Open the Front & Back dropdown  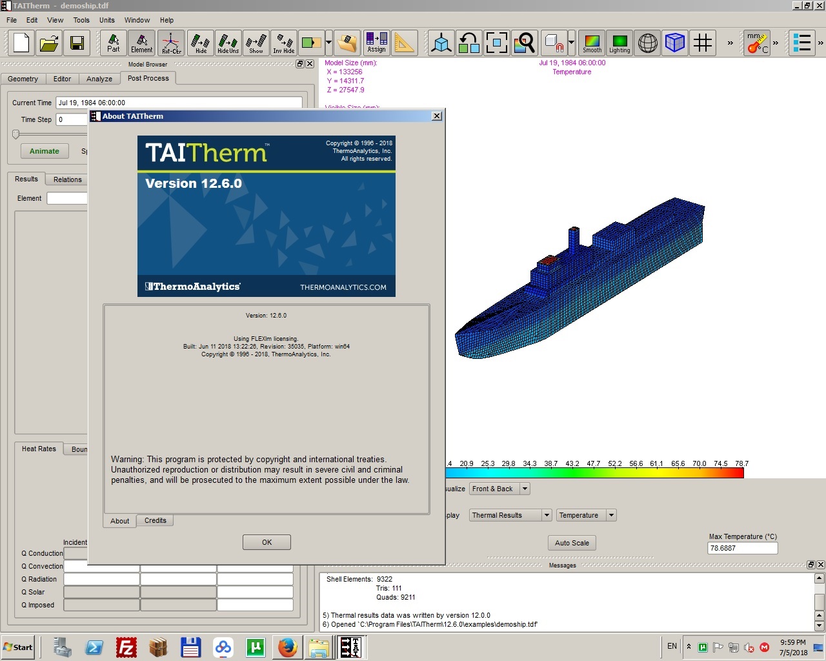(500, 489)
